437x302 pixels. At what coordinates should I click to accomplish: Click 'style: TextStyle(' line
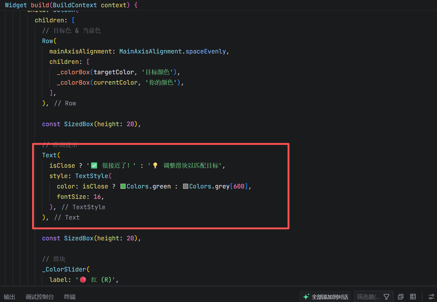[x=81, y=176]
